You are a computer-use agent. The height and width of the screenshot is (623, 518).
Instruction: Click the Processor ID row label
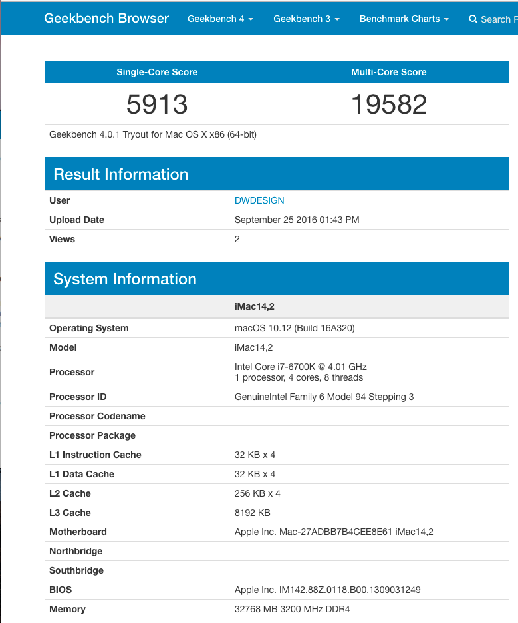click(x=78, y=397)
